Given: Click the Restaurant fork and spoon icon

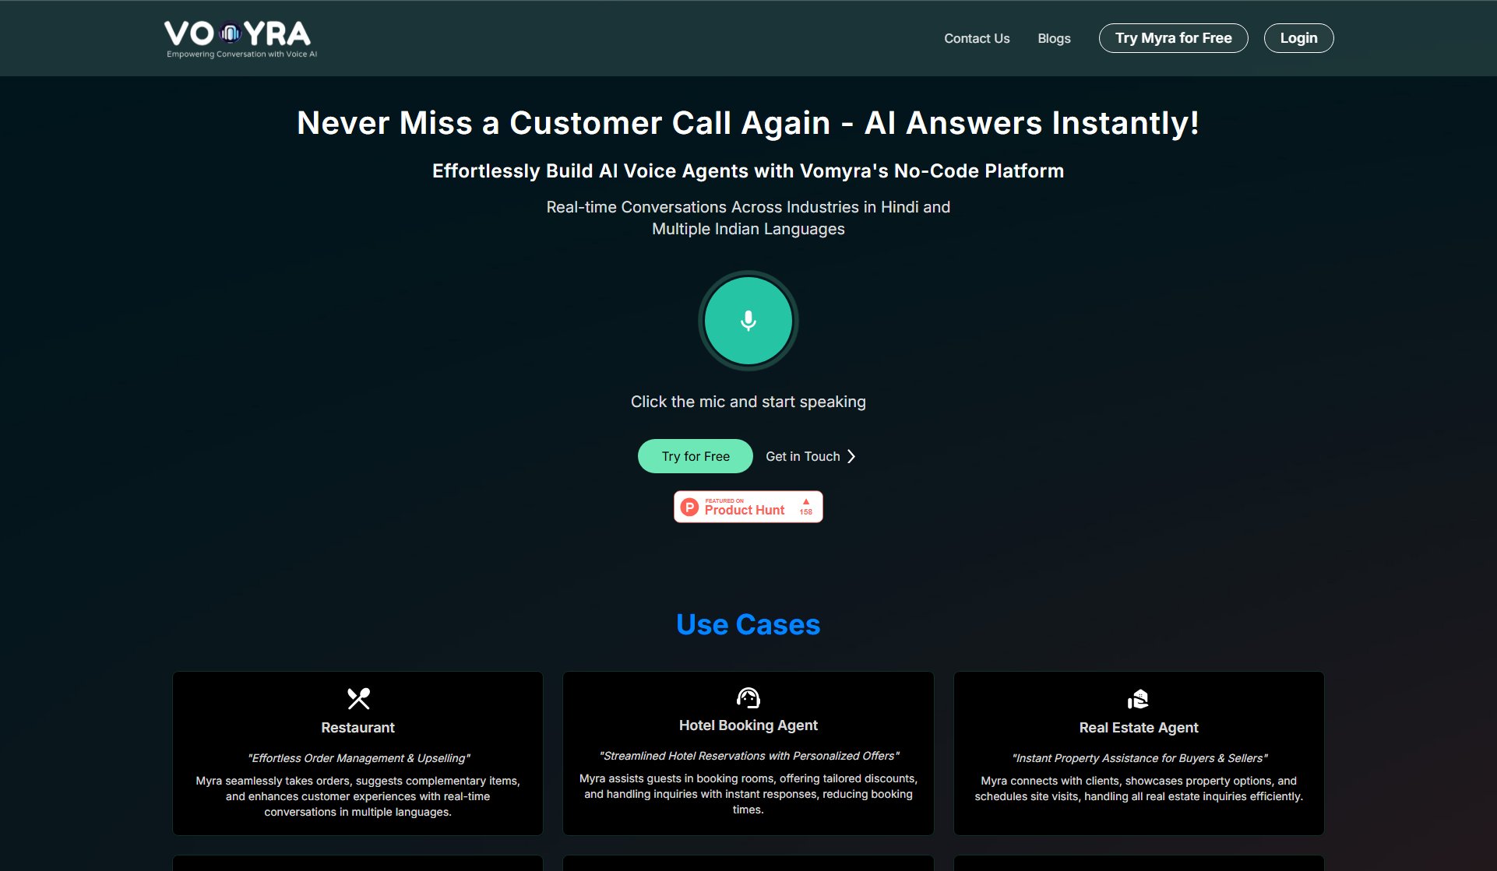Looking at the screenshot, I should 358,698.
